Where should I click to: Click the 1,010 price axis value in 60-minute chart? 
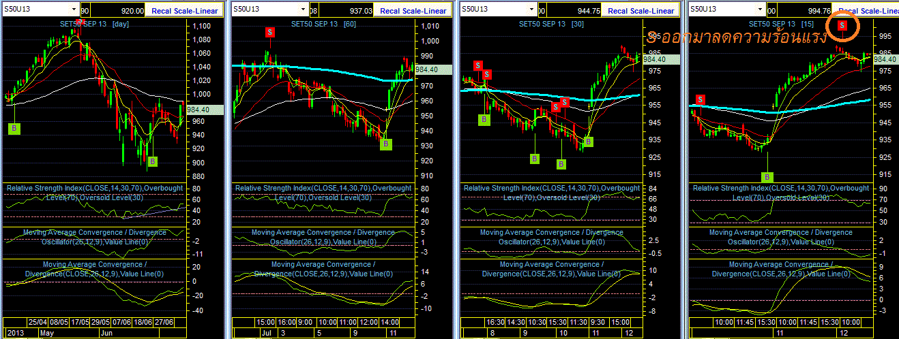pos(429,26)
